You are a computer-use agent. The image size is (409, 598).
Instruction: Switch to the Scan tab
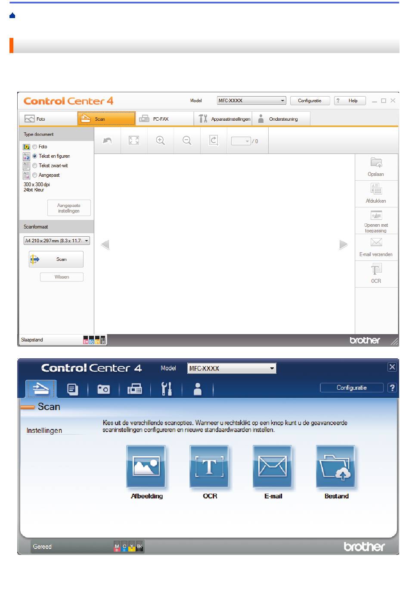(106, 119)
